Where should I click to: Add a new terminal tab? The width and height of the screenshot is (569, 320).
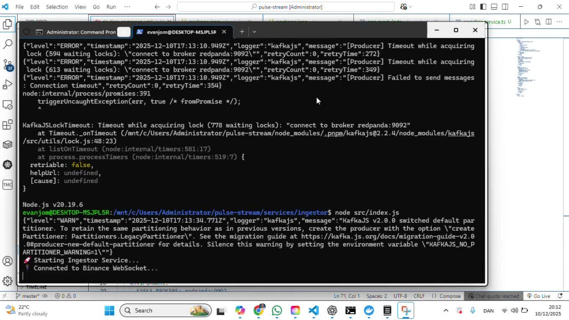[242, 32]
